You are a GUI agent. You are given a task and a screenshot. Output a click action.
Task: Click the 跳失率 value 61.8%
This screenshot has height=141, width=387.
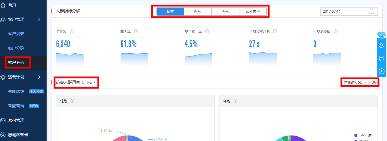tap(128, 44)
